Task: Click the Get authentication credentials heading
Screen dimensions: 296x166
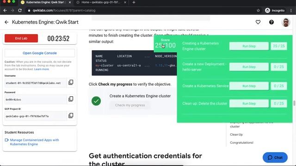Action: (x=145, y=159)
